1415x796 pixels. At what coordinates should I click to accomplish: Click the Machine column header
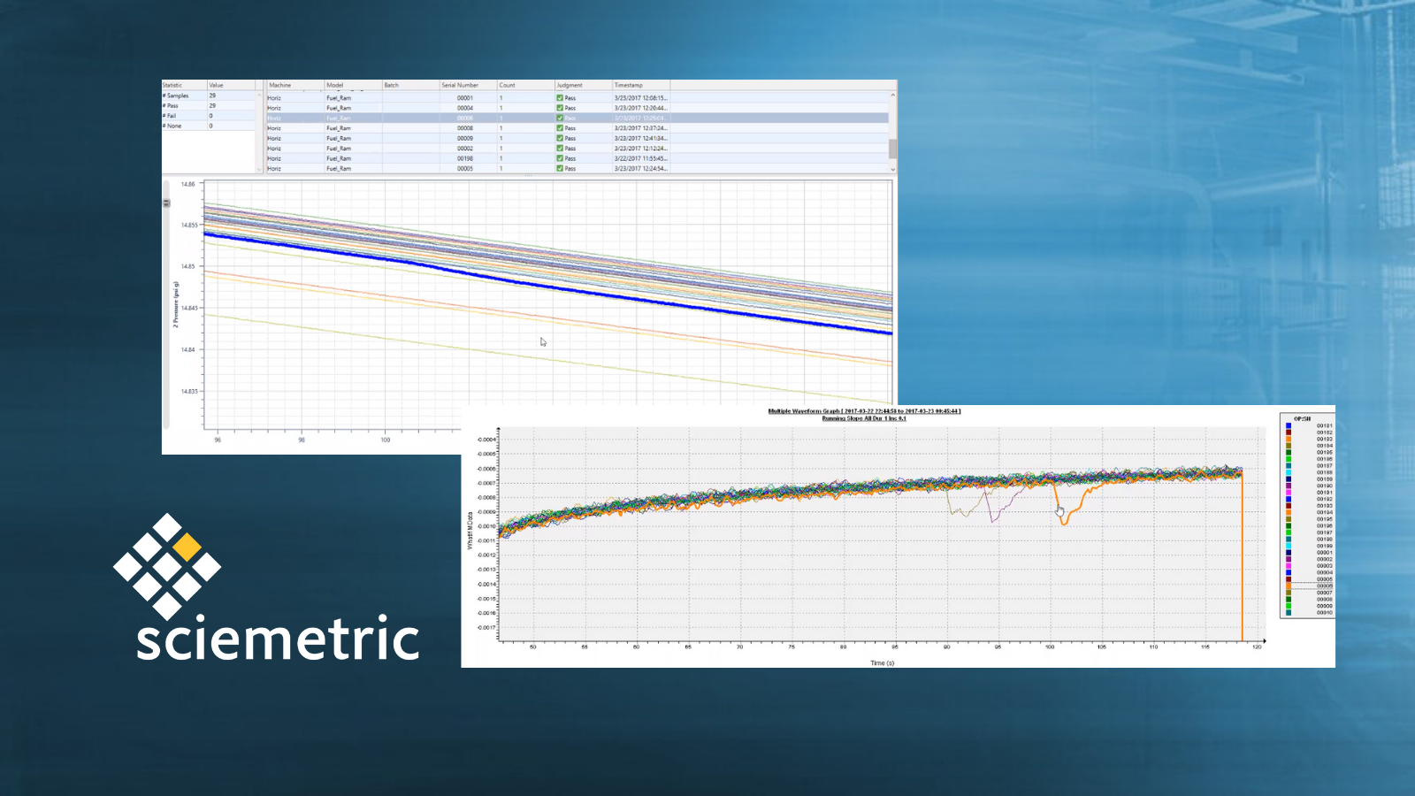tap(280, 86)
